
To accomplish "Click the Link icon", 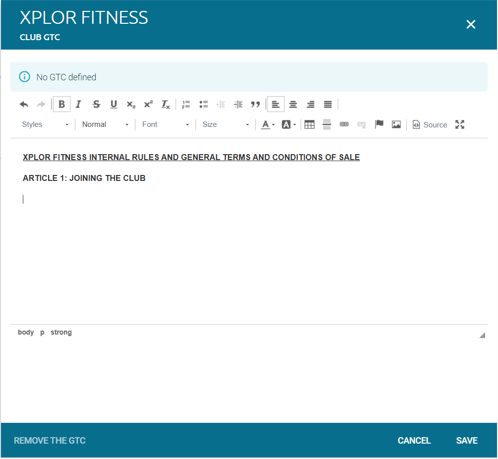I will tap(344, 124).
